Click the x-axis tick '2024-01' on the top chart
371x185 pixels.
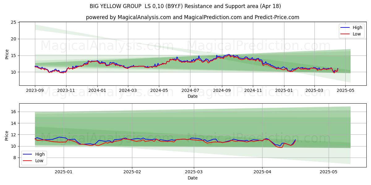[97, 90]
